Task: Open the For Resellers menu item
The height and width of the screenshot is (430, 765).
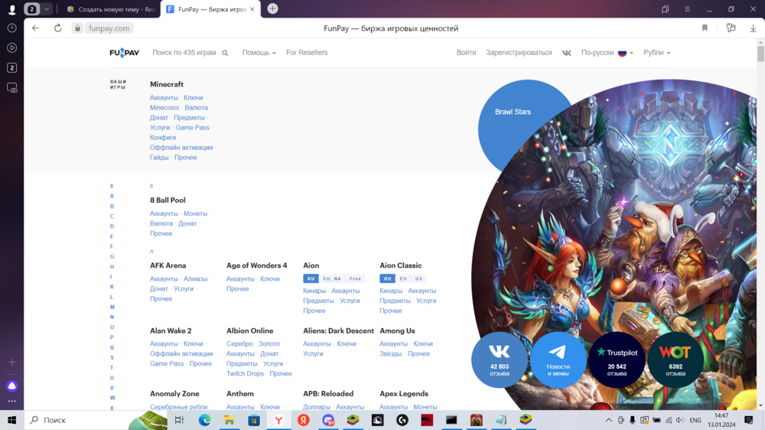Action: [x=307, y=53]
